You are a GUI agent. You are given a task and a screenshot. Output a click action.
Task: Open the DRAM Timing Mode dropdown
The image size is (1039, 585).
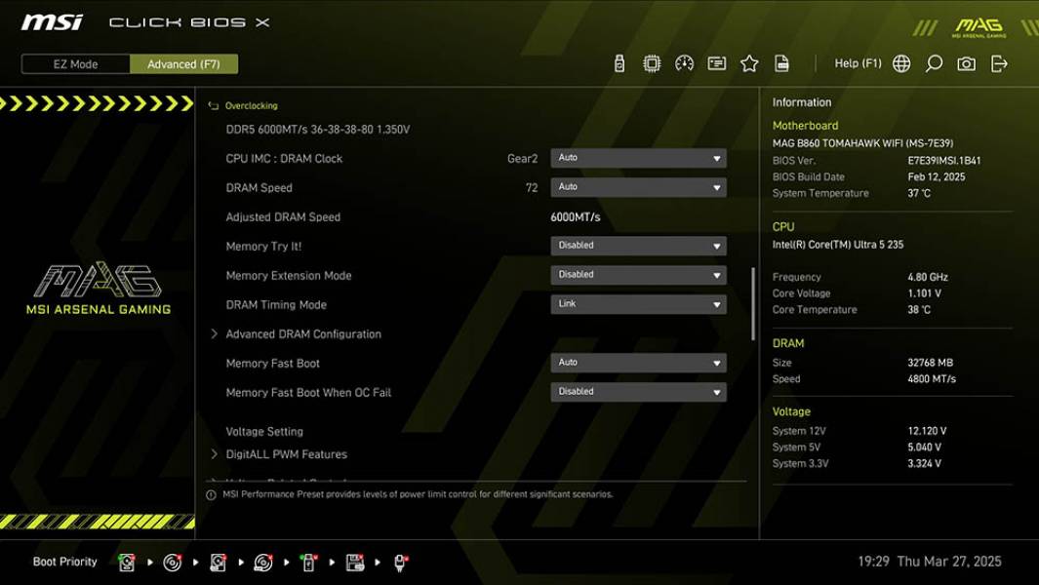638,304
